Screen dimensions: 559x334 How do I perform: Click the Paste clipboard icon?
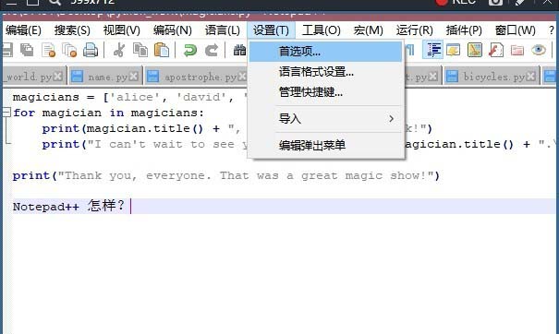(162, 50)
